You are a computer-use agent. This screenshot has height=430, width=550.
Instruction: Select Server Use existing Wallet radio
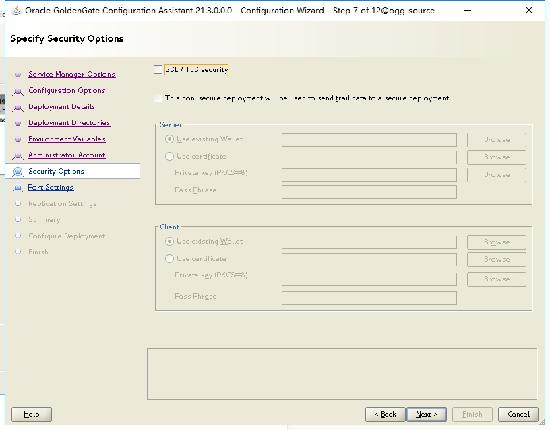[169, 139]
